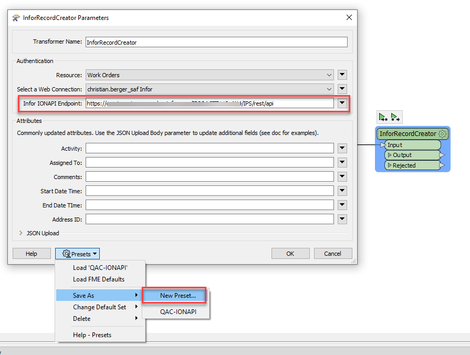This screenshot has width=470, height=355.
Task: Click the Output port arrow connector
Action: [442, 155]
